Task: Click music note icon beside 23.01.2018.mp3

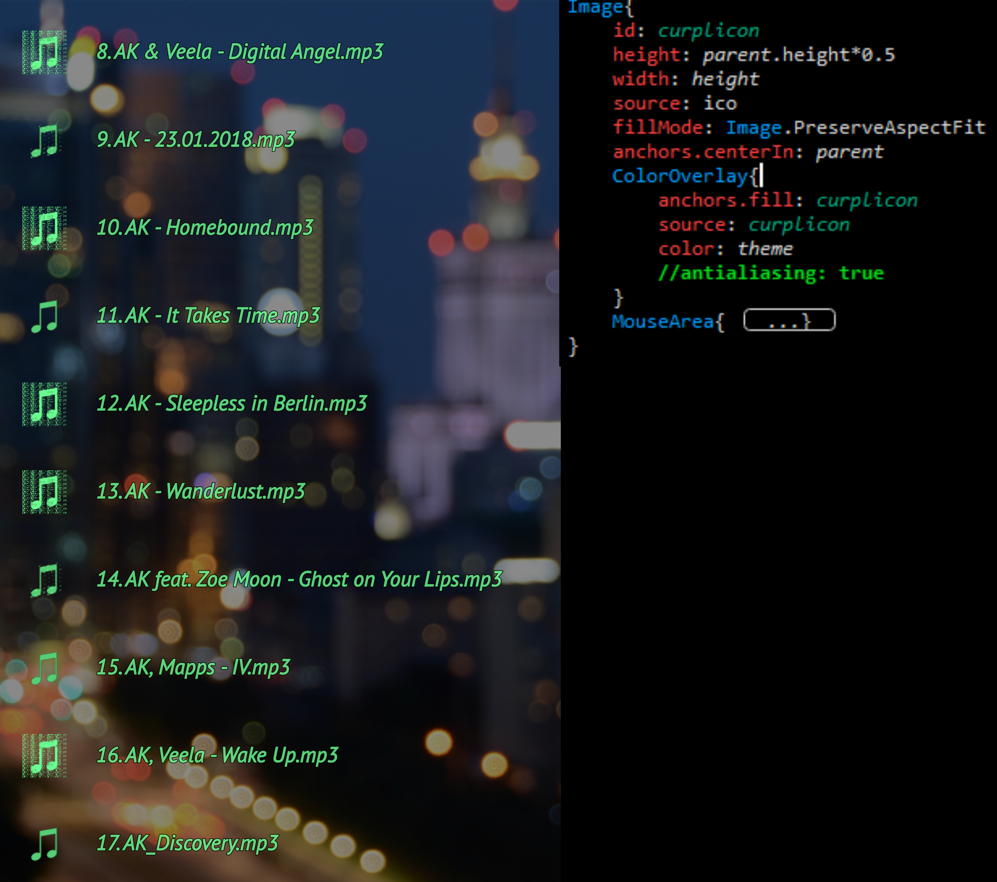Action: [x=44, y=140]
